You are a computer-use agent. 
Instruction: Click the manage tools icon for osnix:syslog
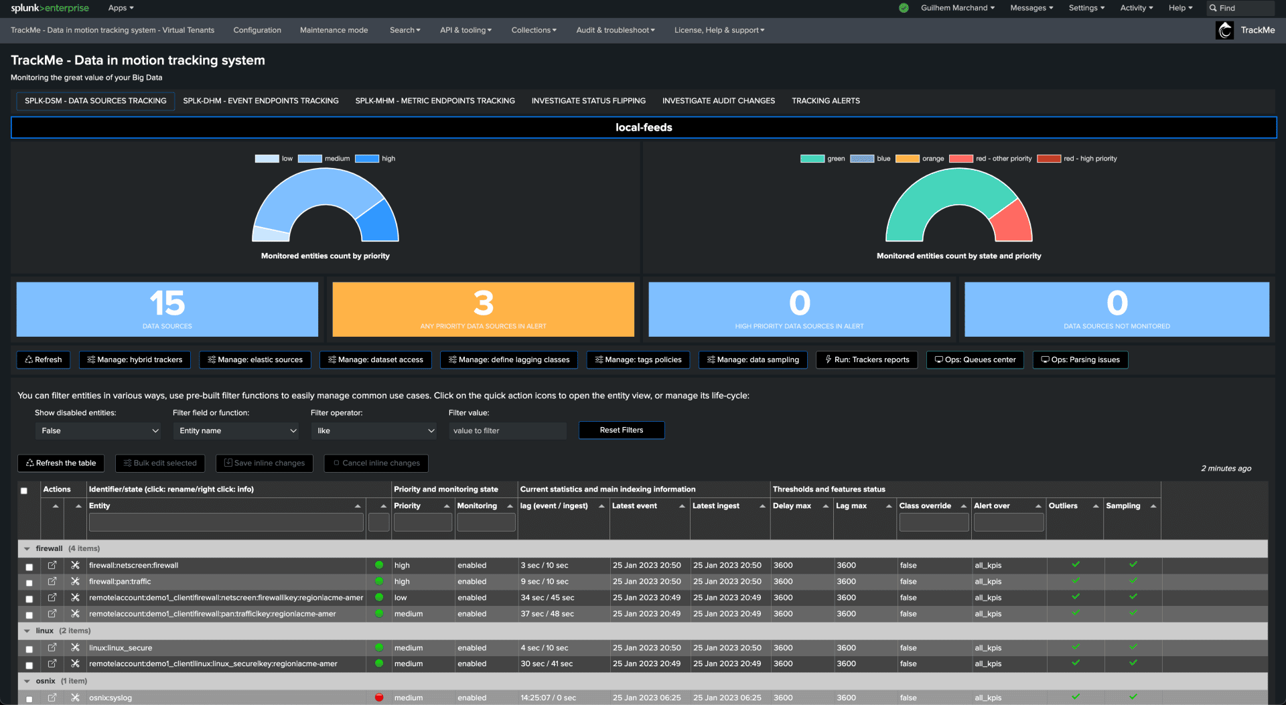tap(75, 698)
